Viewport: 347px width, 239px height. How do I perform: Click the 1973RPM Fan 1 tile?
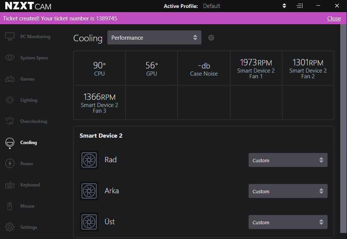(x=256, y=68)
